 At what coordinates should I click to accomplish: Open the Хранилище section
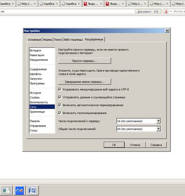[x=42, y=112]
